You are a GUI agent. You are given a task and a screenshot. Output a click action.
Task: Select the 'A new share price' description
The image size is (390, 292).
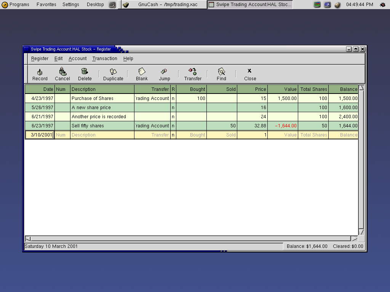(x=102, y=108)
